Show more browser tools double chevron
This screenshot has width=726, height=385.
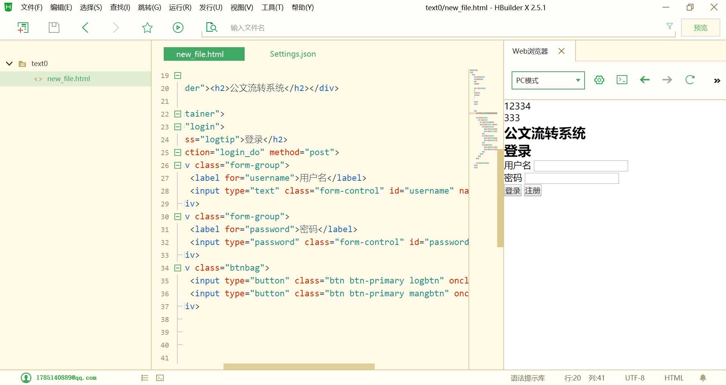pyautogui.click(x=717, y=81)
